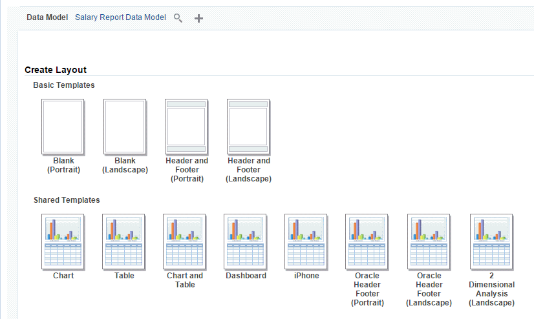Select Oracle Header Footer (Landscape) template icon
Viewport: 534px width, 319px height.
[x=429, y=242]
